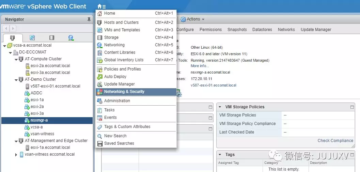
Task: Open Content Libraries from menu
Action: click(x=136, y=52)
